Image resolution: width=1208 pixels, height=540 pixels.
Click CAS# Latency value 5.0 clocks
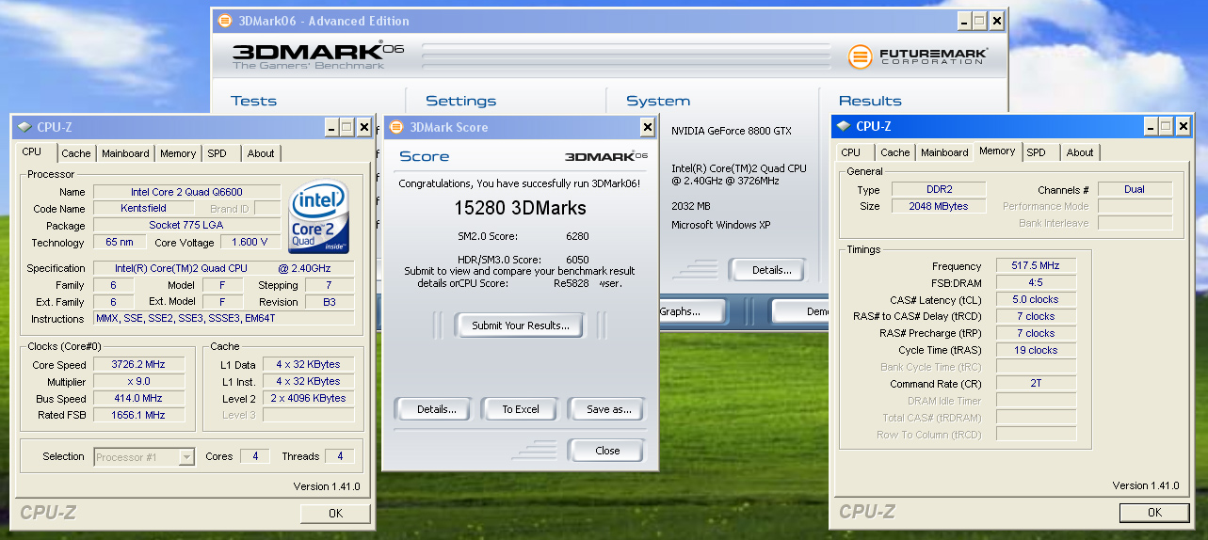1036,300
